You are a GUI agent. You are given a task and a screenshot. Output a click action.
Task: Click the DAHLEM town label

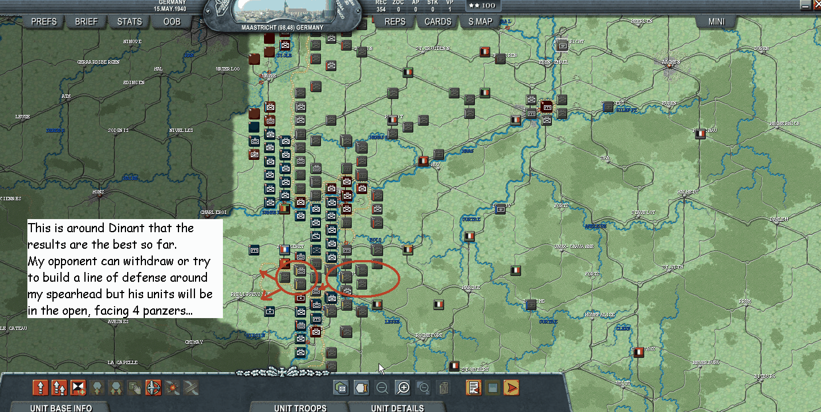click(x=779, y=219)
